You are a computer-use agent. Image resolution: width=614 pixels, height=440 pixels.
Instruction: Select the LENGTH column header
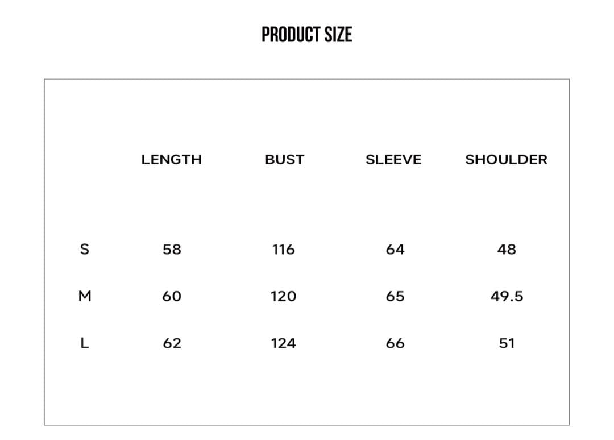(172, 160)
